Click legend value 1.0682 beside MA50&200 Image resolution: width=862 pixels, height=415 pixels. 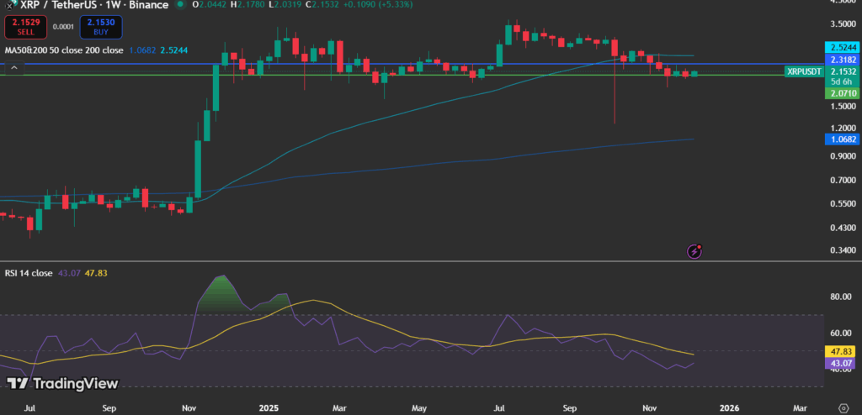[x=142, y=50]
